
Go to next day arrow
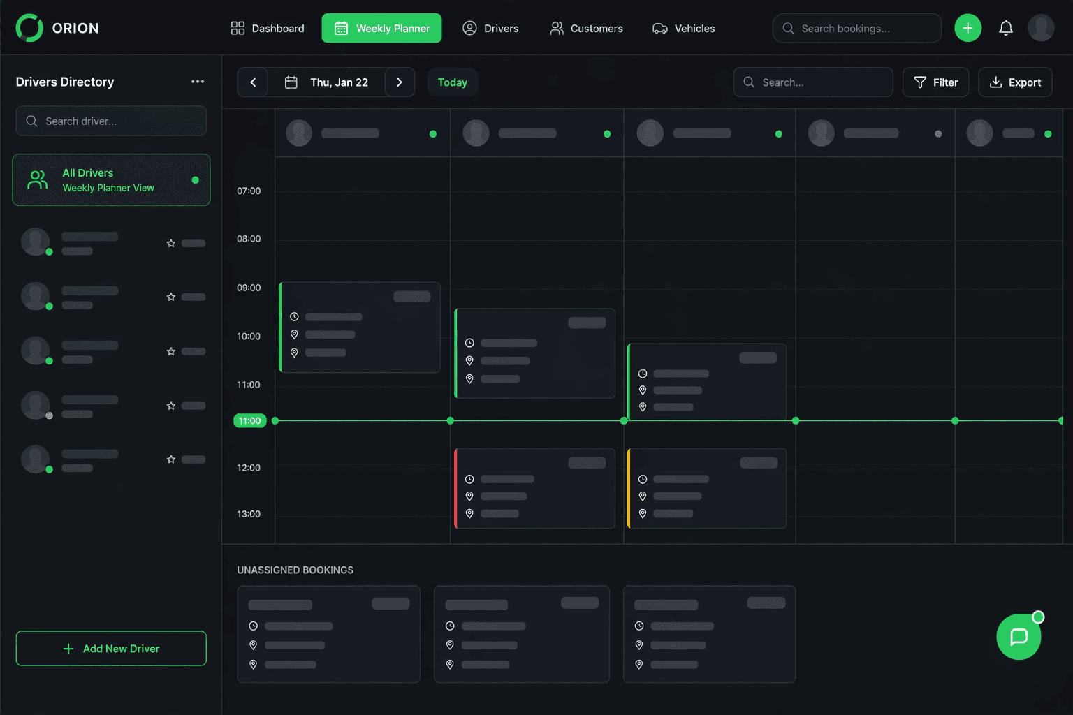coord(400,82)
